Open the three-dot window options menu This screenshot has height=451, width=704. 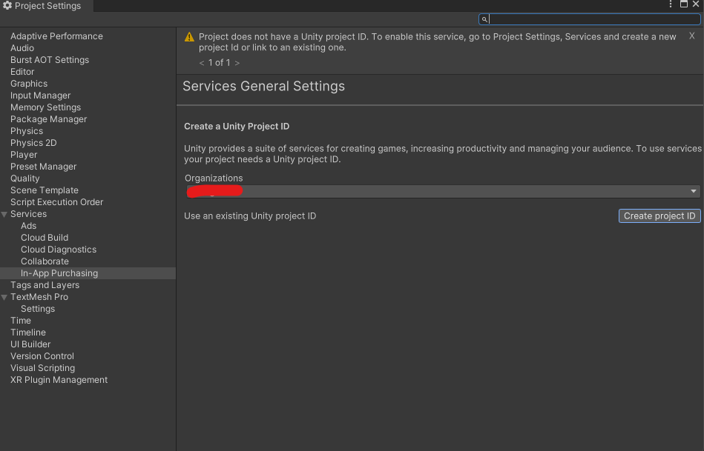point(671,4)
